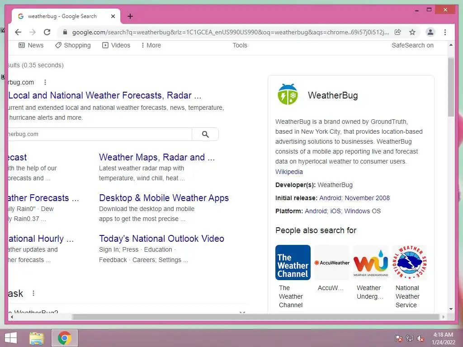Click the iOS platform link

click(335, 211)
